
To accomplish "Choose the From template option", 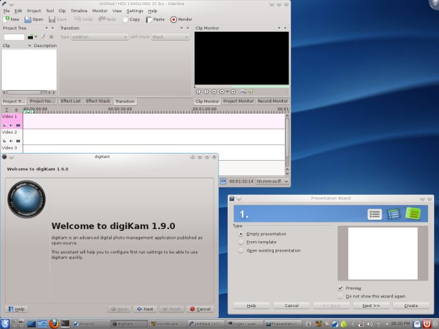I will [x=241, y=242].
